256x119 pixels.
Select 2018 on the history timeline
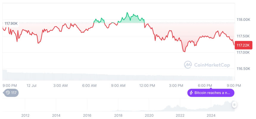click(x=118, y=115)
